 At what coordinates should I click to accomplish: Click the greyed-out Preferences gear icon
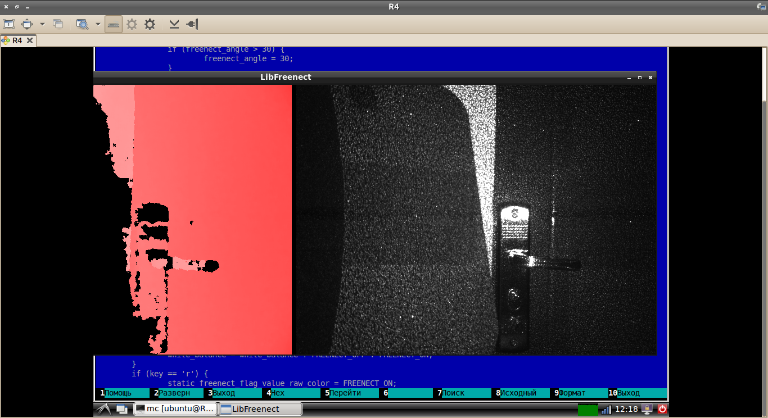(132, 24)
